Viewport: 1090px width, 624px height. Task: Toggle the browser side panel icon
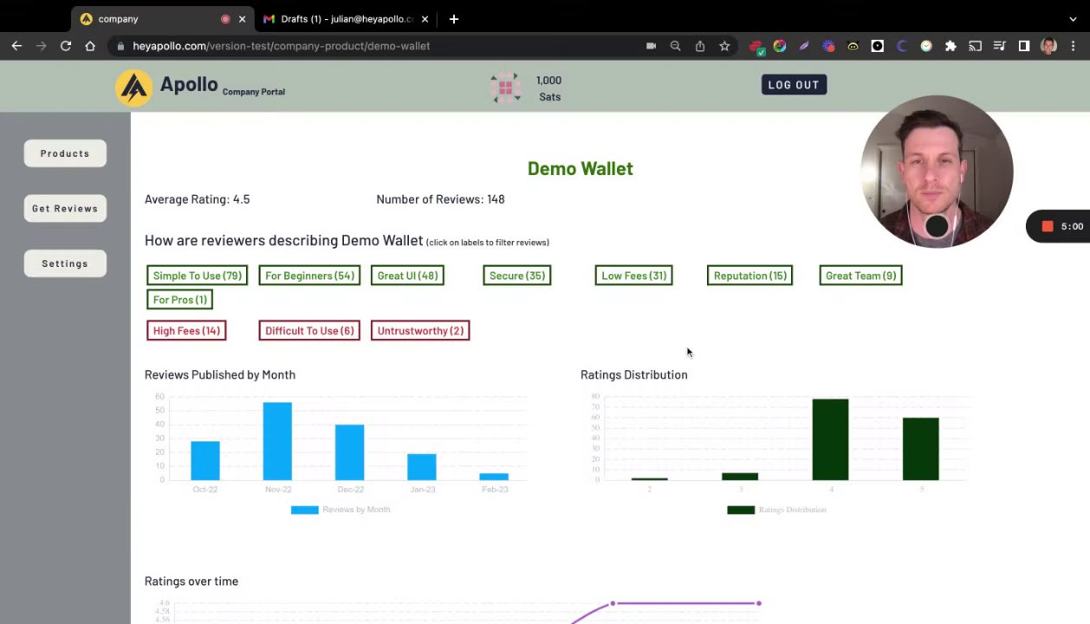[x=1024, y=46]
